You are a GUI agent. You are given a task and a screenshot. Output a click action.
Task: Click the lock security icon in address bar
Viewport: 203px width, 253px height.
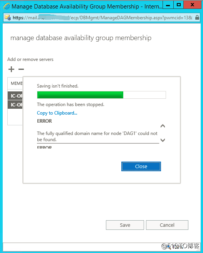[197, 17]
